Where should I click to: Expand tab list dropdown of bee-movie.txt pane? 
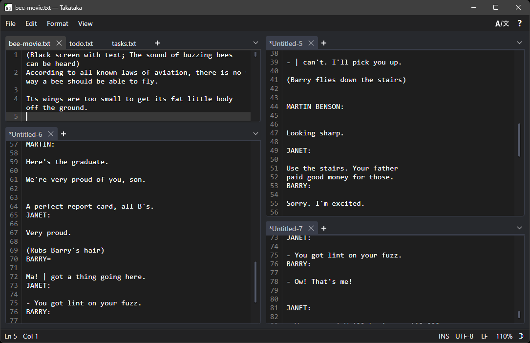pyautogui.click(x=255, y=43)
